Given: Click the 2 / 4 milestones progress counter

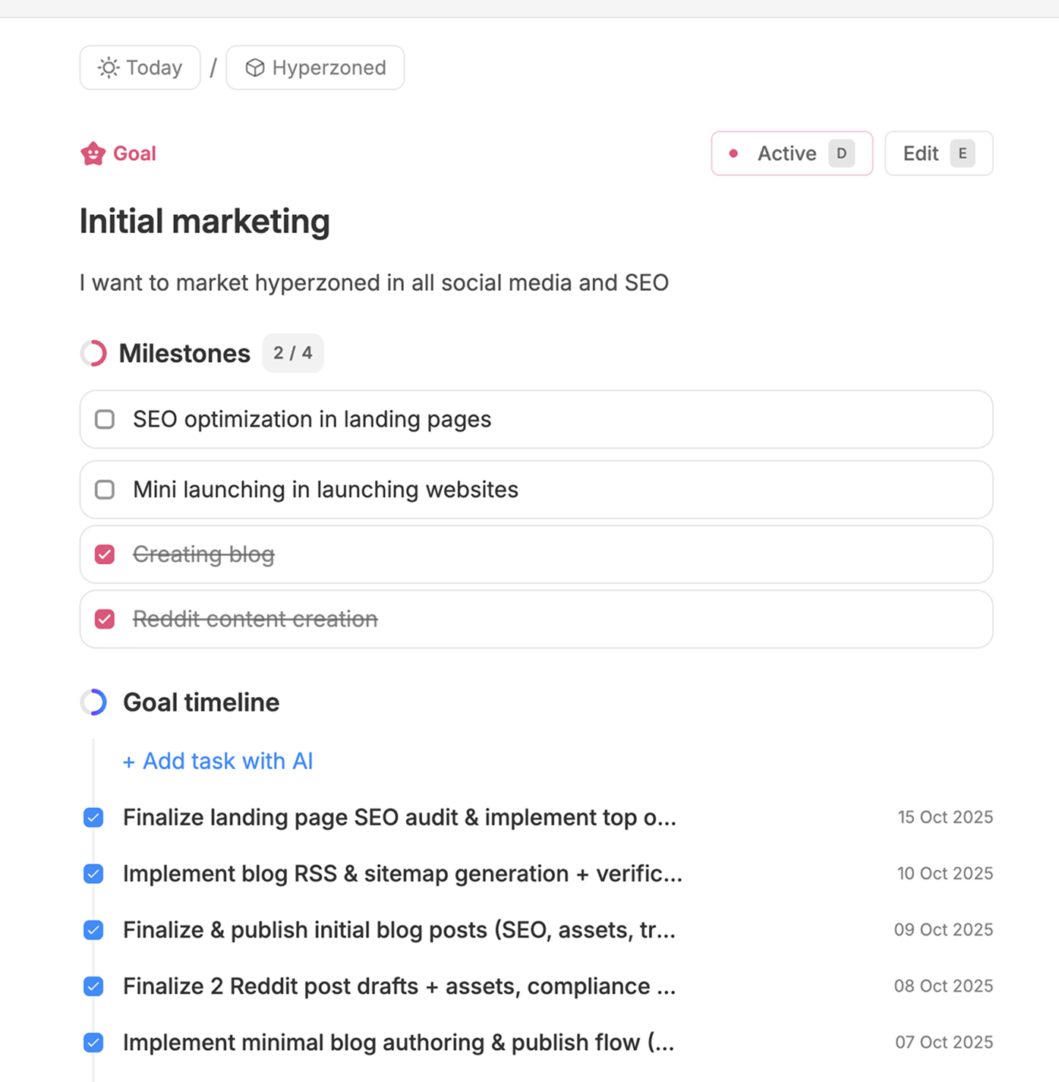Looking at the screenshot, I should [x=292, y=353].
